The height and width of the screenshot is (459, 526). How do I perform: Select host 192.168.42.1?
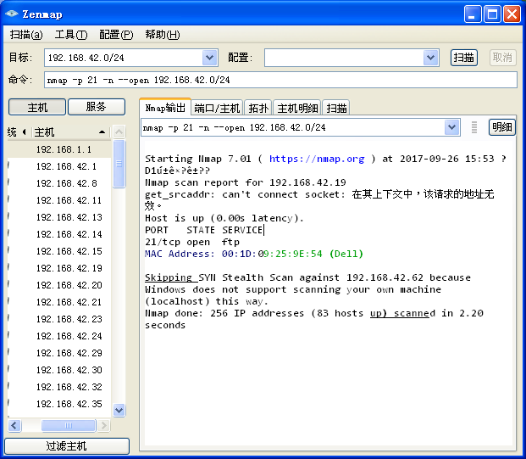59,166
